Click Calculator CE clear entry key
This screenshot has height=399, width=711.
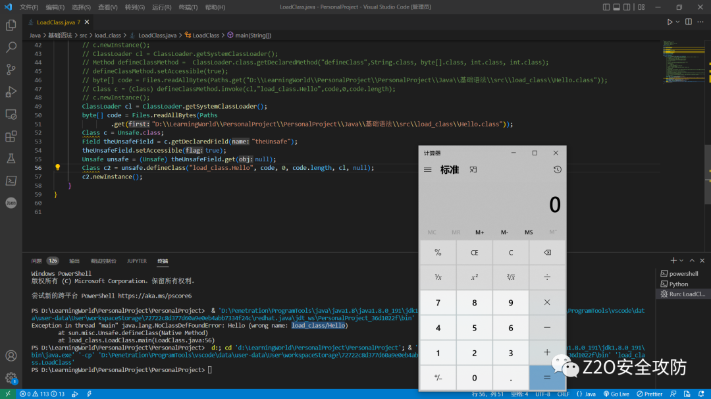(x=474, y=253)
